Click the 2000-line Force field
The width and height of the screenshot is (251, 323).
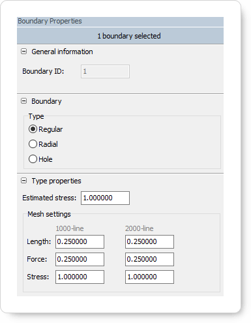tap(149, 259)
